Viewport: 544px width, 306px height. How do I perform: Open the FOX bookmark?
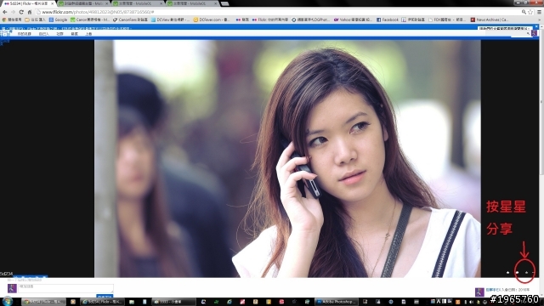click(x=447, y=20)
